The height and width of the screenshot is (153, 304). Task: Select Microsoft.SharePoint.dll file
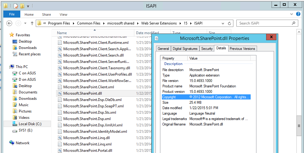point(82,93)
